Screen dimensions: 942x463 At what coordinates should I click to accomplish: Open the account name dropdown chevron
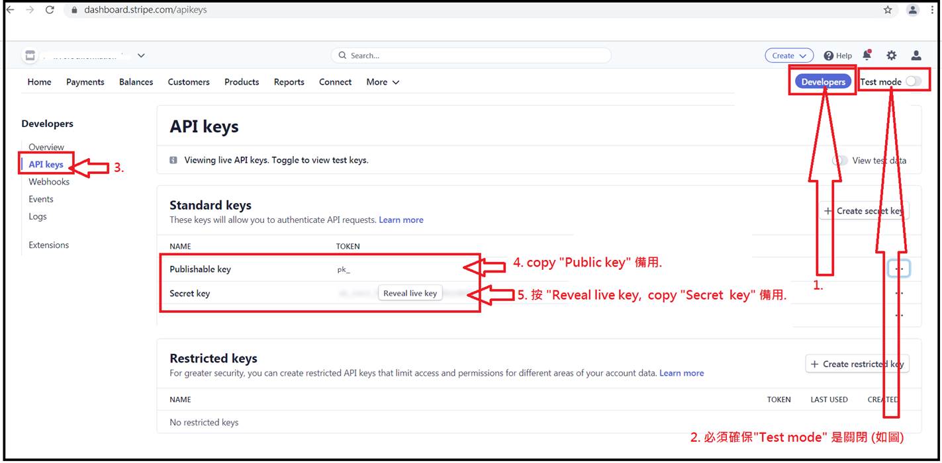coord(141,56)
